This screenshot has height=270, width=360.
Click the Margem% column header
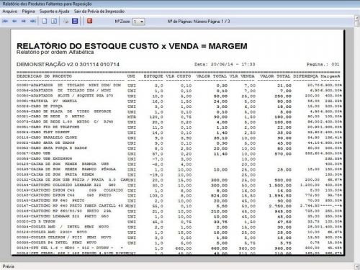(x=330, y=76)
